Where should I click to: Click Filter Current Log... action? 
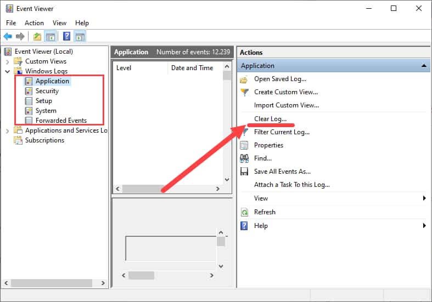click(282, 132)
